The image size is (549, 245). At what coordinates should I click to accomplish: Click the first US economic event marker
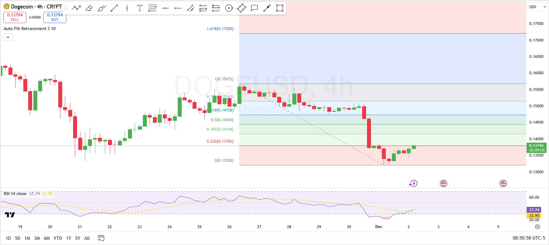point(443,183)
